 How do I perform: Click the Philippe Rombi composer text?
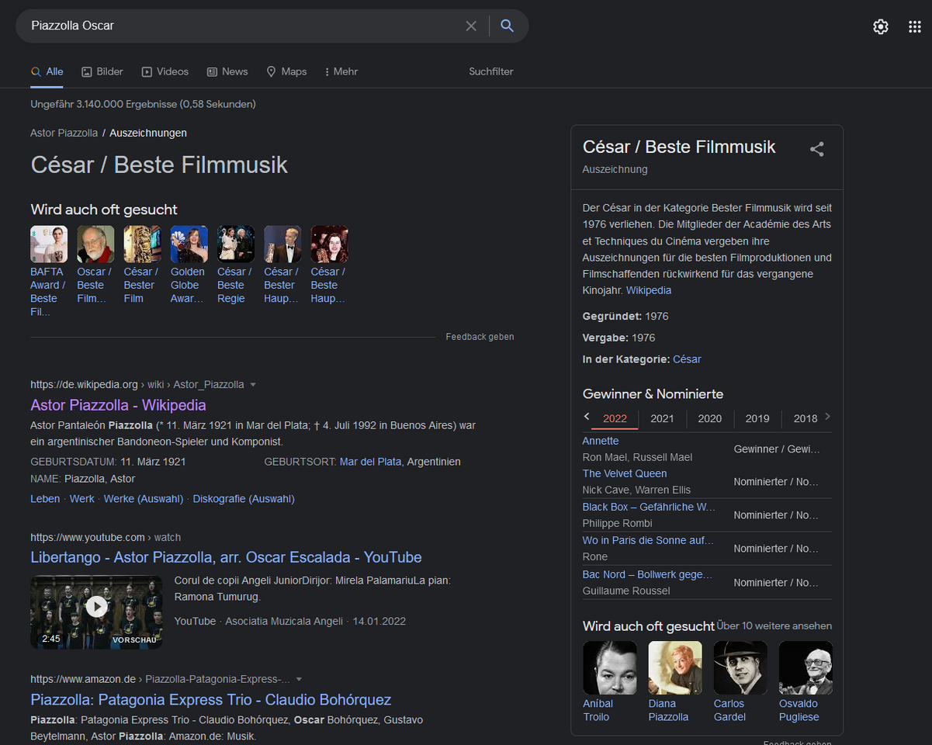[617, 523]
